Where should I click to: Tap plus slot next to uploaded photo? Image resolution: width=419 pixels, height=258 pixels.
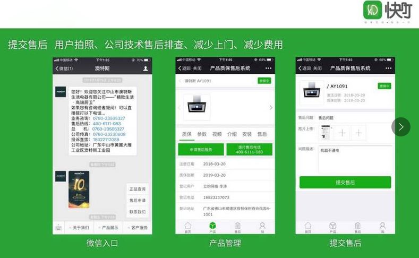(343, 133)
